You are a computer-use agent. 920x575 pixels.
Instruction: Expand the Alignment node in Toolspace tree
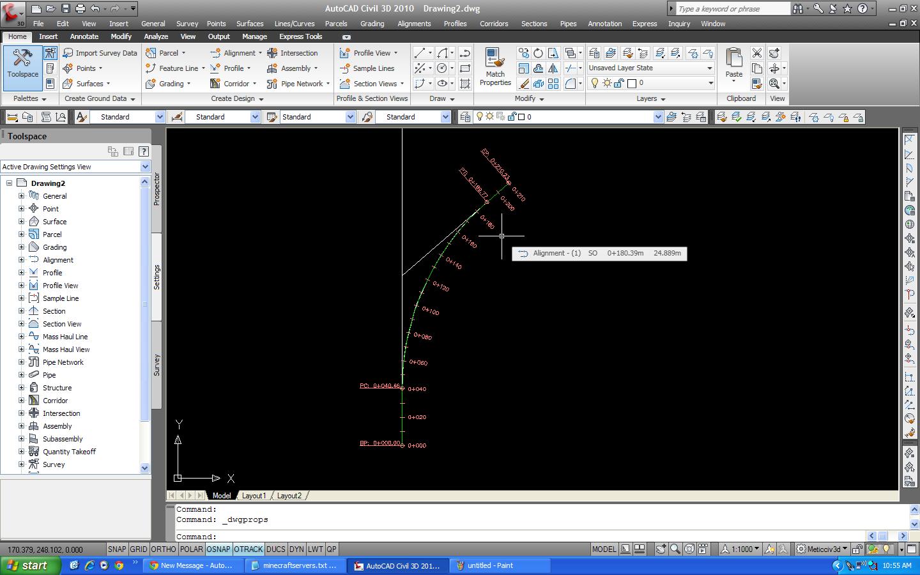(x=21, y=260)
